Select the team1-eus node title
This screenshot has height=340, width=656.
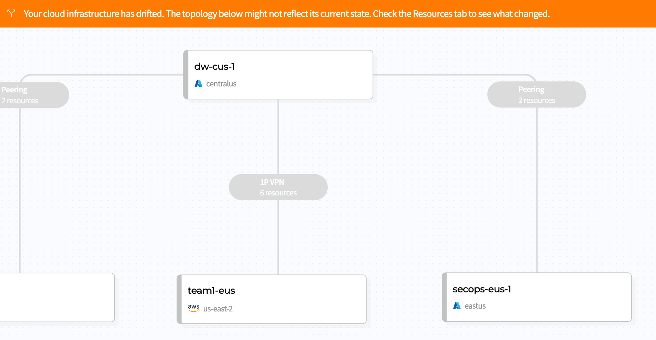tap(211, 290)
